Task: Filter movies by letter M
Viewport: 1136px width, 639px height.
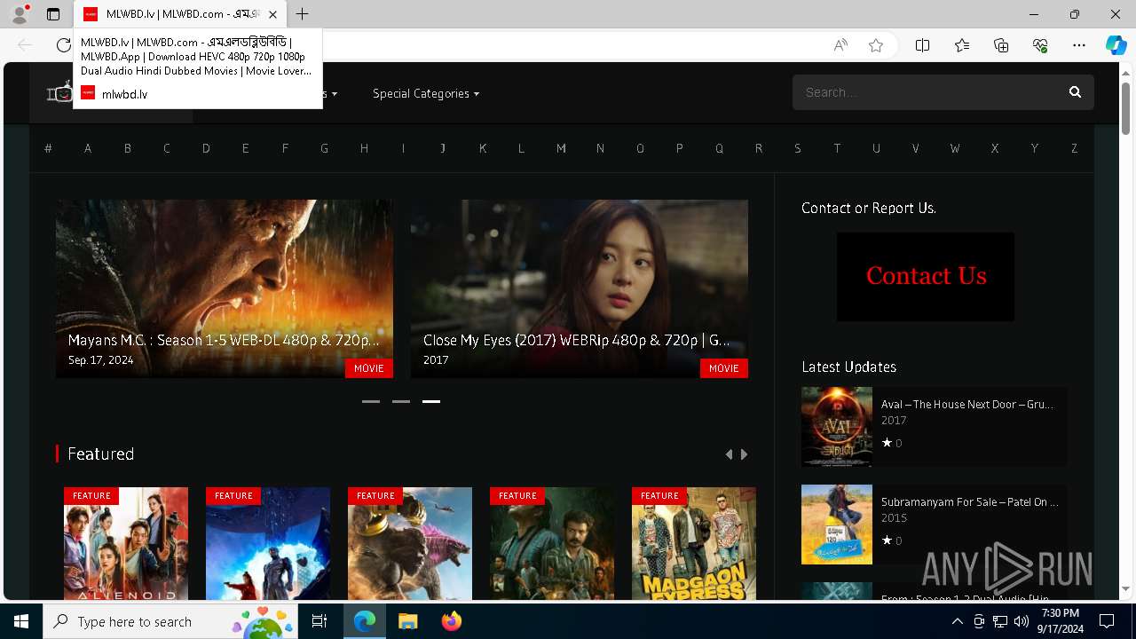Action: pos(561,148)
